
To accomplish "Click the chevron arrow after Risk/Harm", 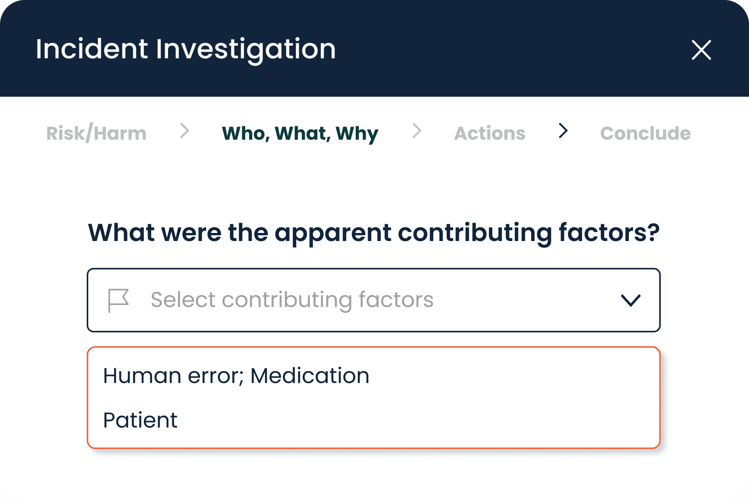I will [185, 131].
